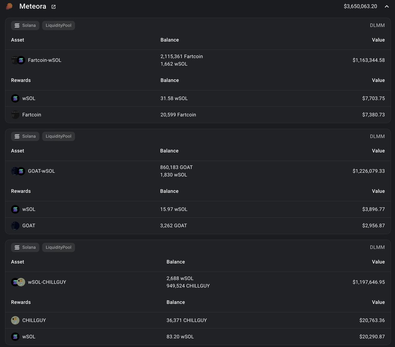Click the 83.20 wSOL reward row
Screen dimensions: 395x347
[180, 336]
